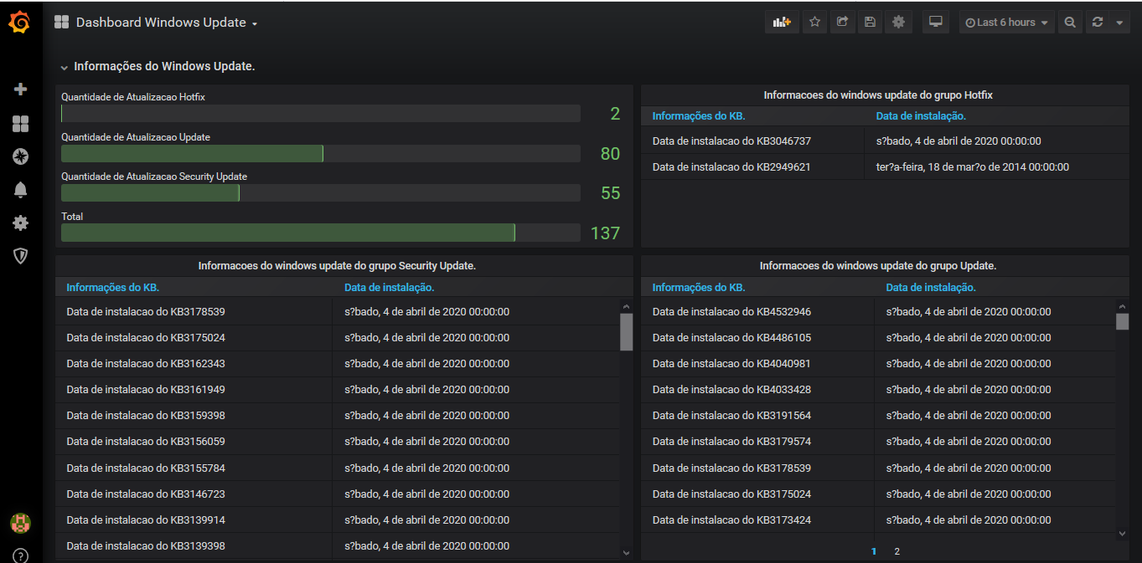
Task: Open the Create plus menu in sidebar
Action: [x=21, y=90]
